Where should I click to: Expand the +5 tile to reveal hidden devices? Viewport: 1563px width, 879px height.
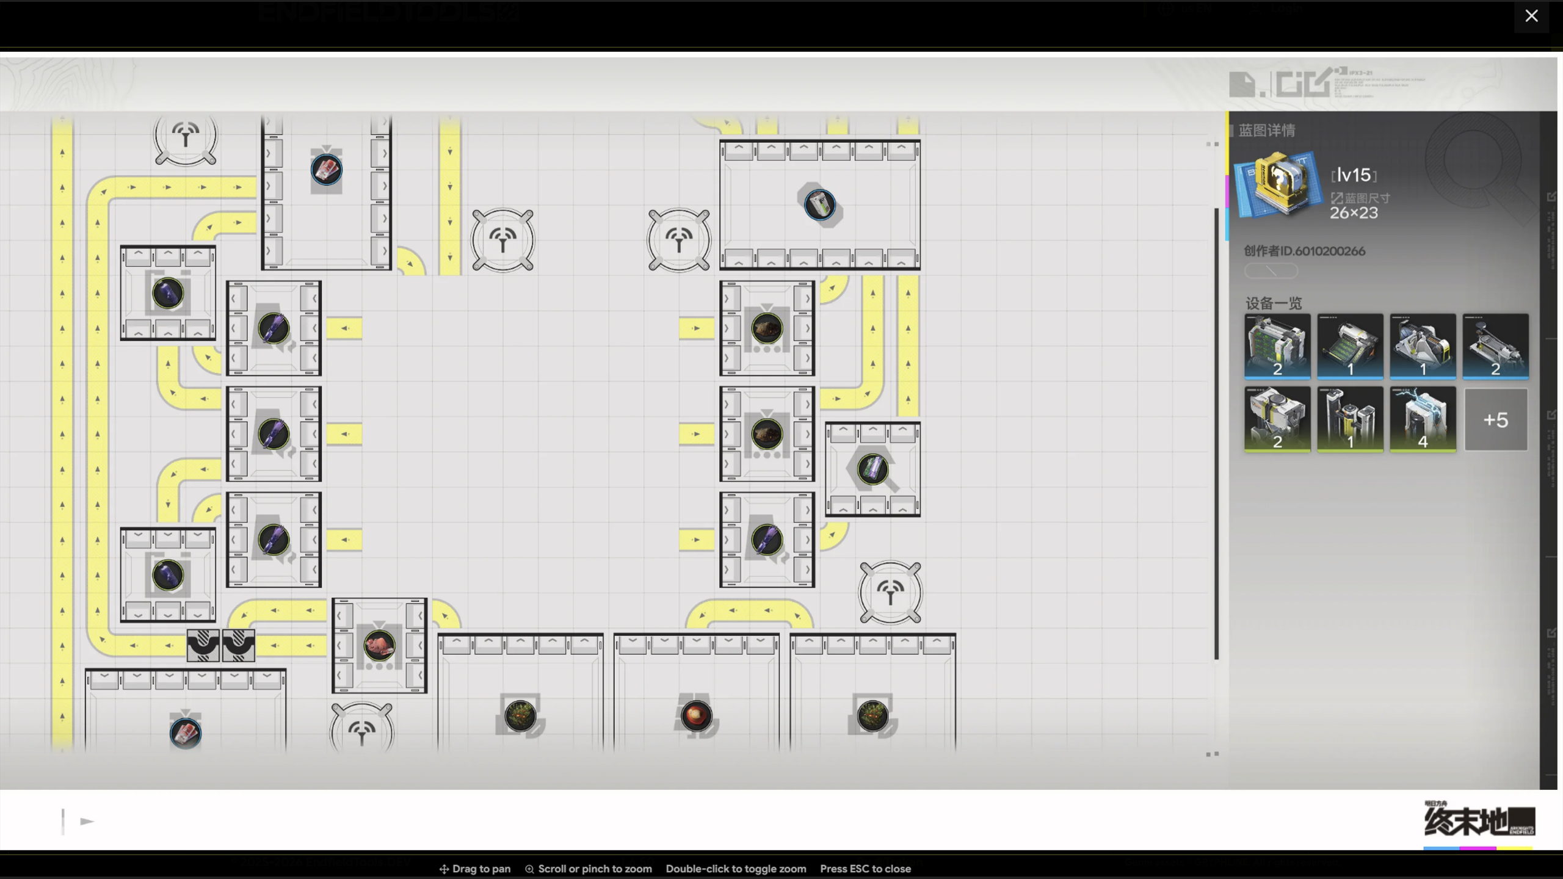pos(1496,419)
